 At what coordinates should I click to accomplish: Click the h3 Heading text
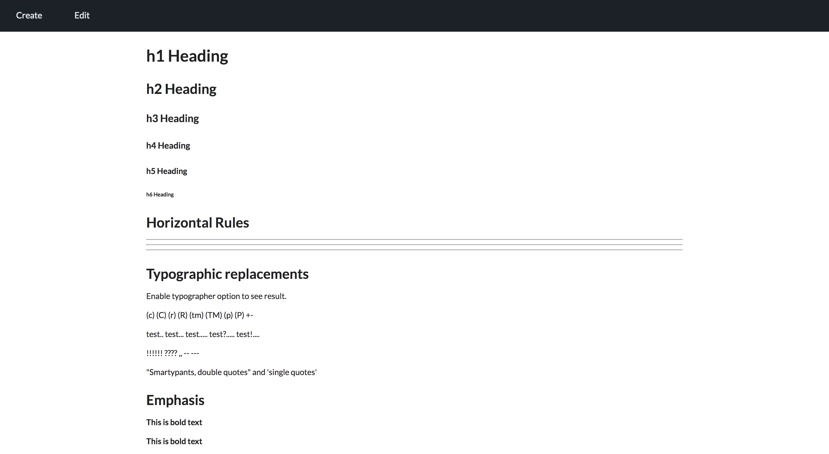[172, 118]
